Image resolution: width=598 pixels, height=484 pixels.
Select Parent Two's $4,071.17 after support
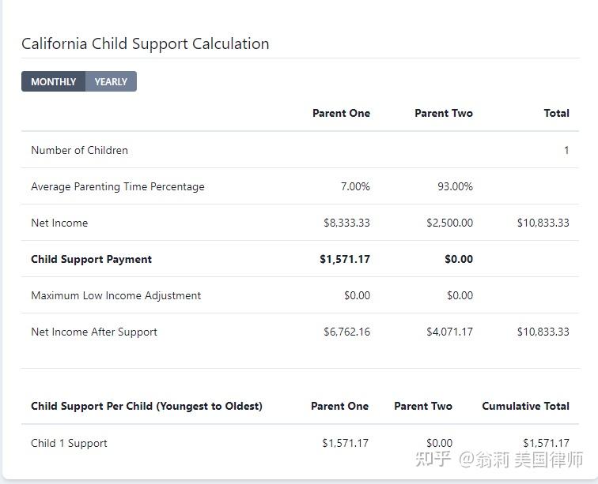click(x=449, y=332)
